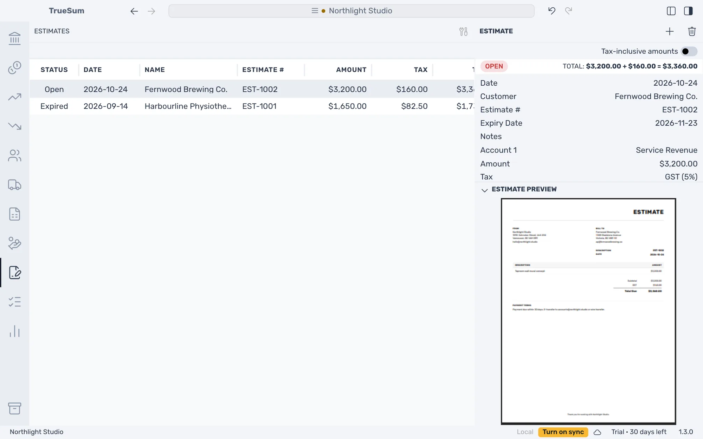Click the cloud sync status icon
The width and height of the screenshot is (703, 439).
597,432
